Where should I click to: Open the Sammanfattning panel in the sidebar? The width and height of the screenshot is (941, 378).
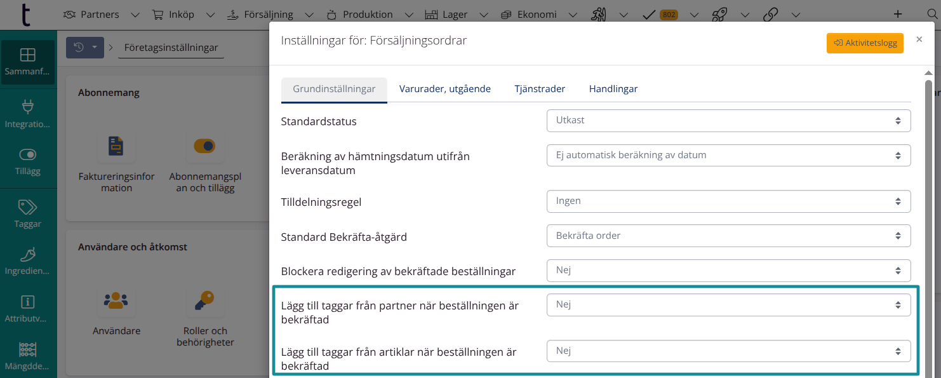coord(28,60)
